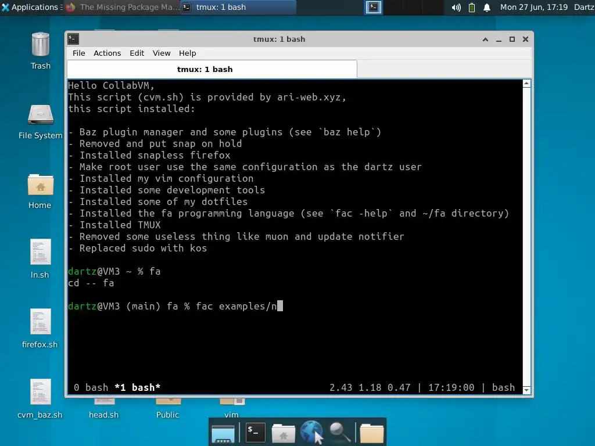This screenshot has width=595, height=446.
Task: Open the Actions menu
Action: [x=107, y=53]
